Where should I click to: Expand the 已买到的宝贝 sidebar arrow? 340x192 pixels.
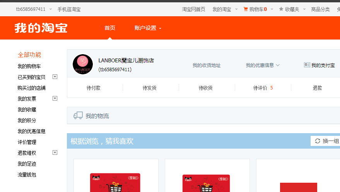click(x=55, y=77)
